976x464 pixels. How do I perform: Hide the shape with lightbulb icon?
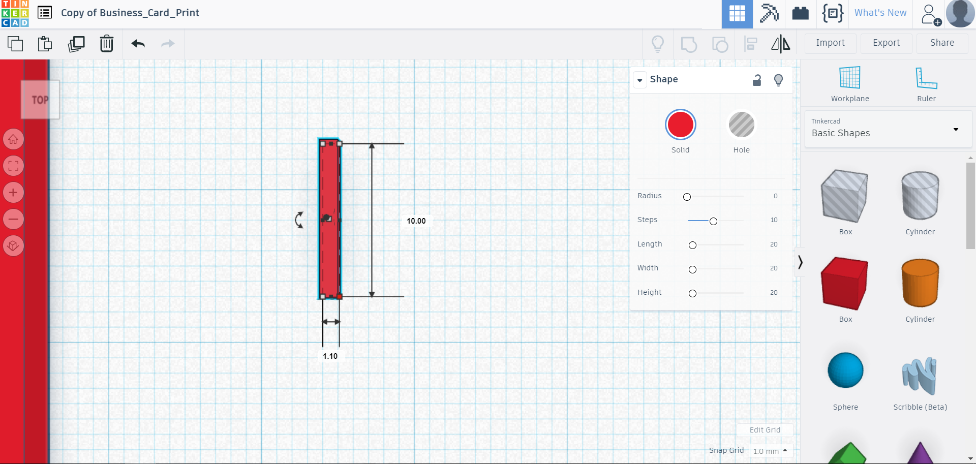(x=778, y=80)
